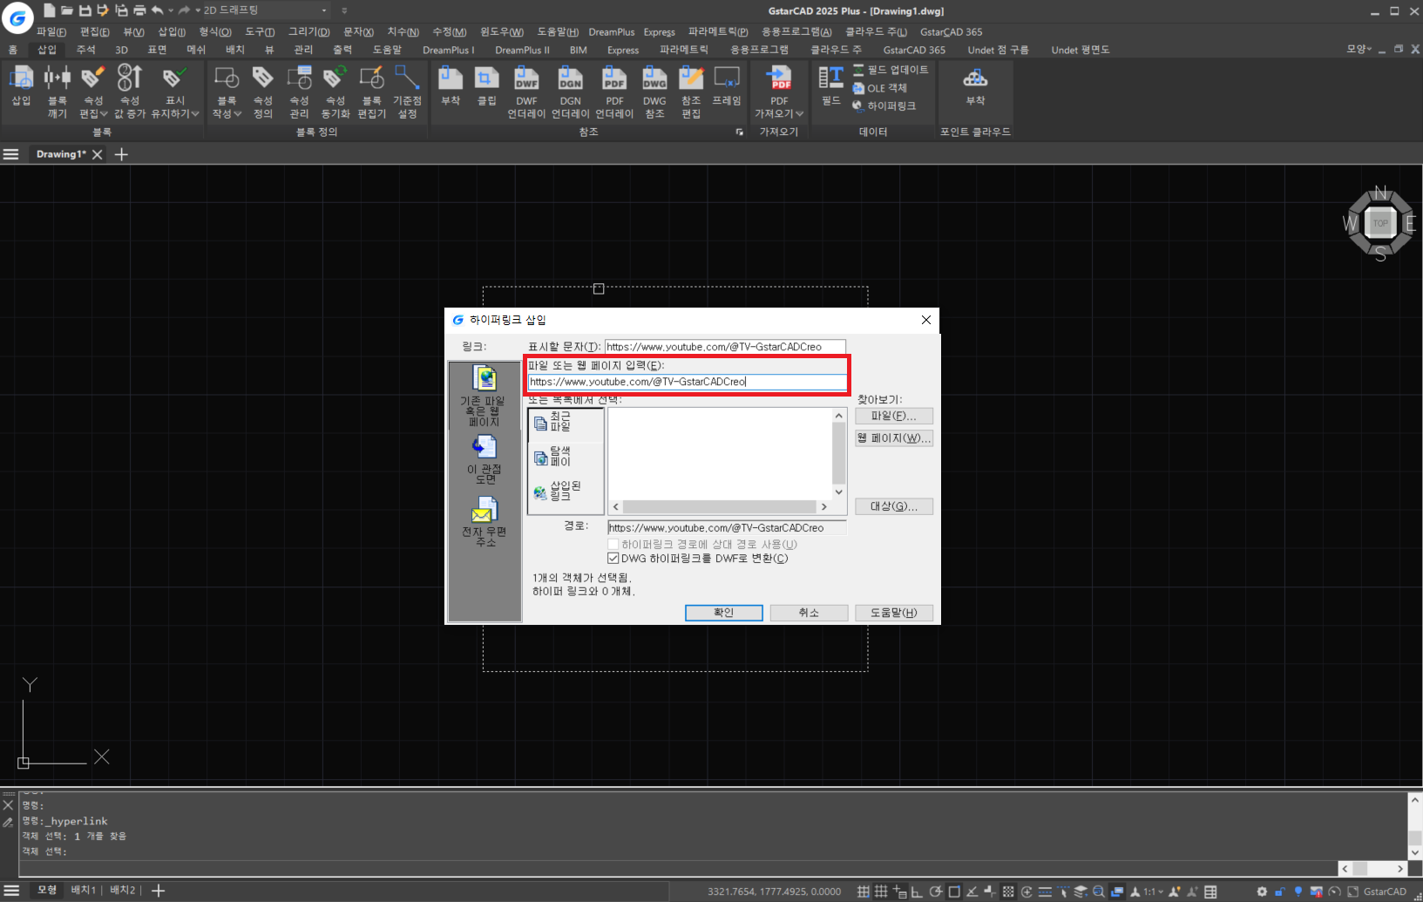Open the 편집(E) menu
This screenshot has width=1423, height=902.
click(95, 32)
